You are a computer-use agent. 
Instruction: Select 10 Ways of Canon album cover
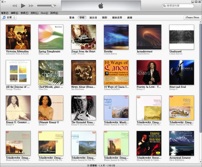click(116, 72)
